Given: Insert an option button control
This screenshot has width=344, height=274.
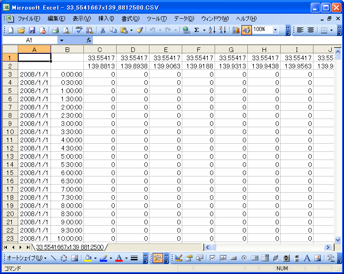Looking at the screenshot, I should coord(244,258).
